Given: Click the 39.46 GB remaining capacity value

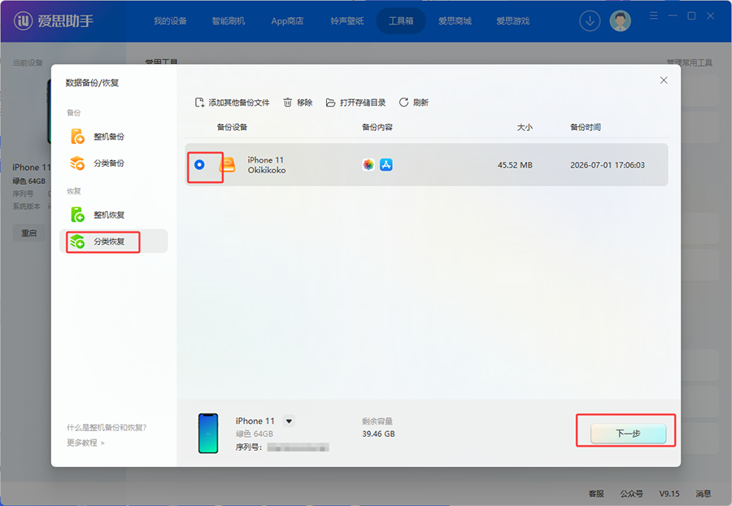Looking at the screenshot, I should tap(378, 434).
